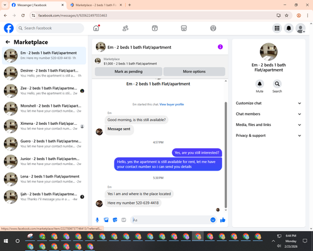Screen dimensions: 313x251
Task: Open the Facebook menu grid icon
Action: [x=277, y=28]
